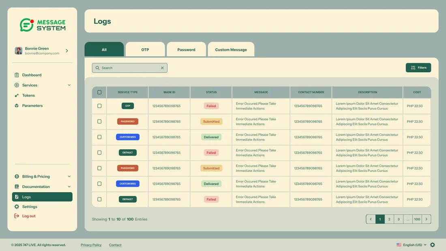
Task: Check the first OTP Failed row checkbox
Action: click(99, 106)
